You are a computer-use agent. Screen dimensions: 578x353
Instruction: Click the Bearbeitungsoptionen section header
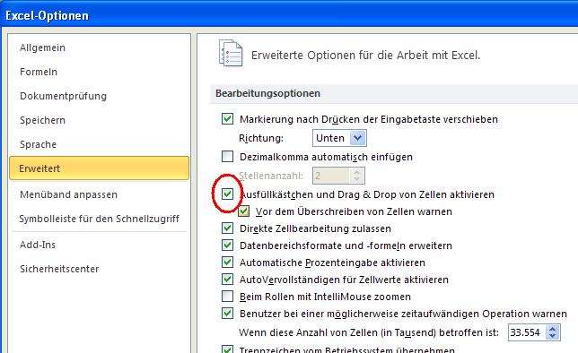point(267,93)
